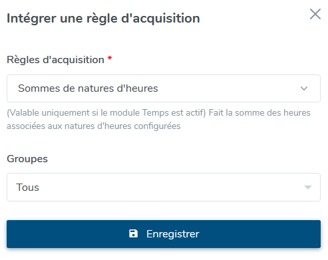Click the Règles d'acquisition field label
This screenshot has height=260, width=328.
(55, 60)
